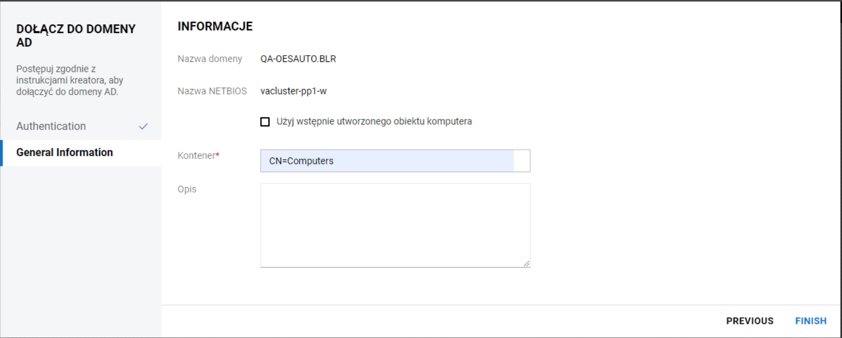Select the QA-OESAUTO.BLR domain name value
The width and height of the screenshot is (842, 338).
(298, 59)
